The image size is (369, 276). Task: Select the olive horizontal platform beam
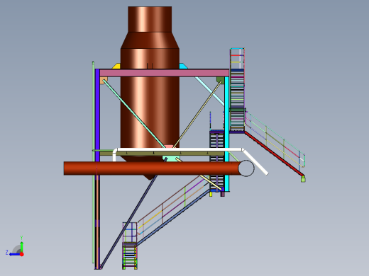162,154
